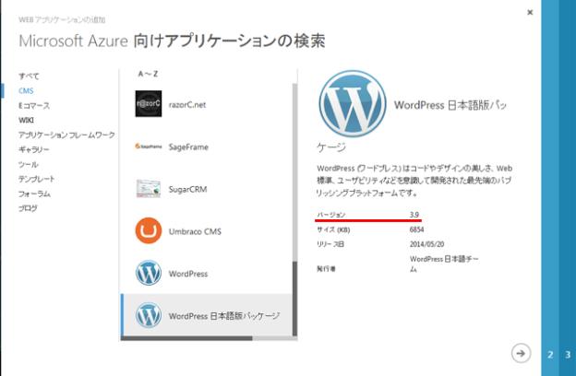Click the WordPress list icon
This screenshot has width=576, height=376.
[149, 273]
